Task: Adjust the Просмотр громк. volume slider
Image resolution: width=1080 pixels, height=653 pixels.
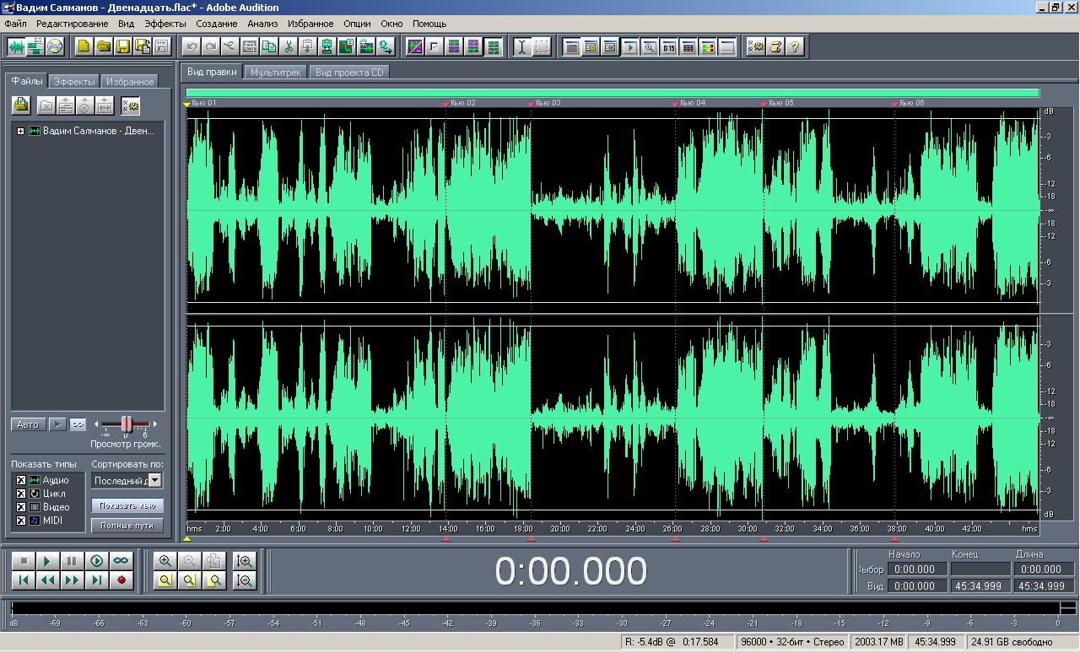Action: pyautogui.click(x=127, y=424)
